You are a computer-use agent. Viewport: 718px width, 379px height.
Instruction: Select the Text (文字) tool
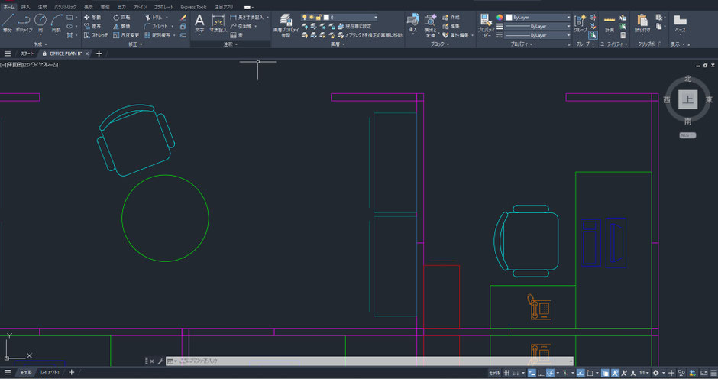click(x=199, y=23)
